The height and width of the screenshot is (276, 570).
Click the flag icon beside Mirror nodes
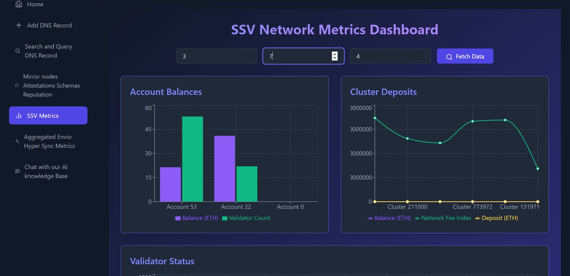coord(17,86)
